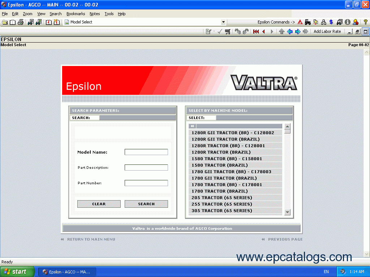The width and height of the screenshot is (370, 277).
Task: Open dropdown arrow beside notes pencil icon
Action: [x=214, y=31]
